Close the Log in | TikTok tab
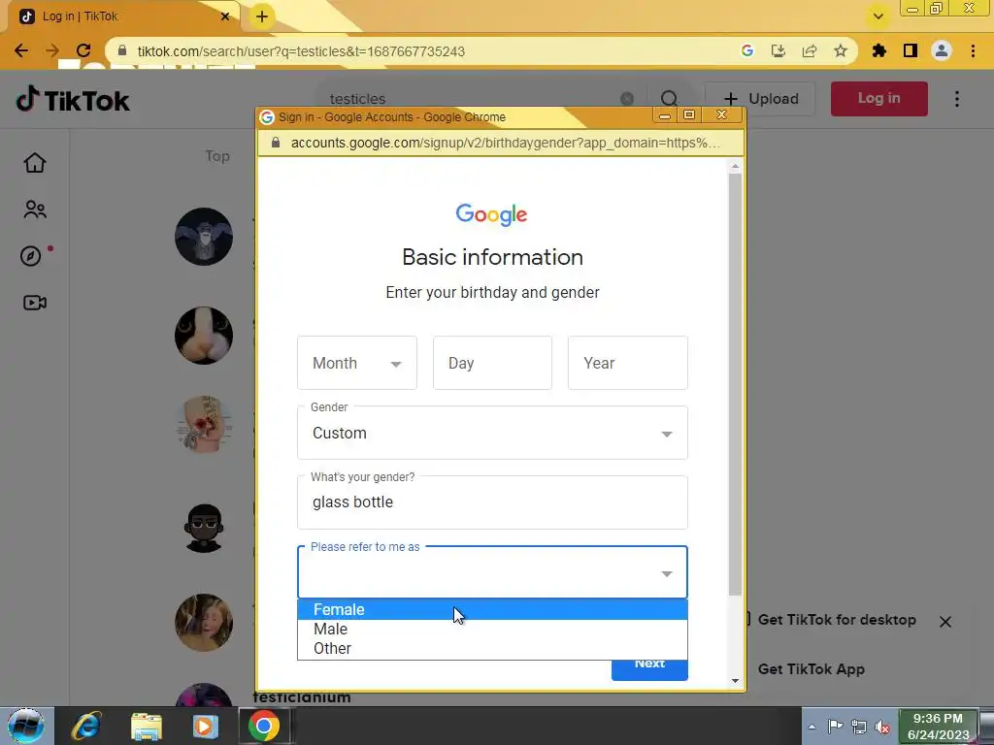The image size is (994, 745). (225, 16)
